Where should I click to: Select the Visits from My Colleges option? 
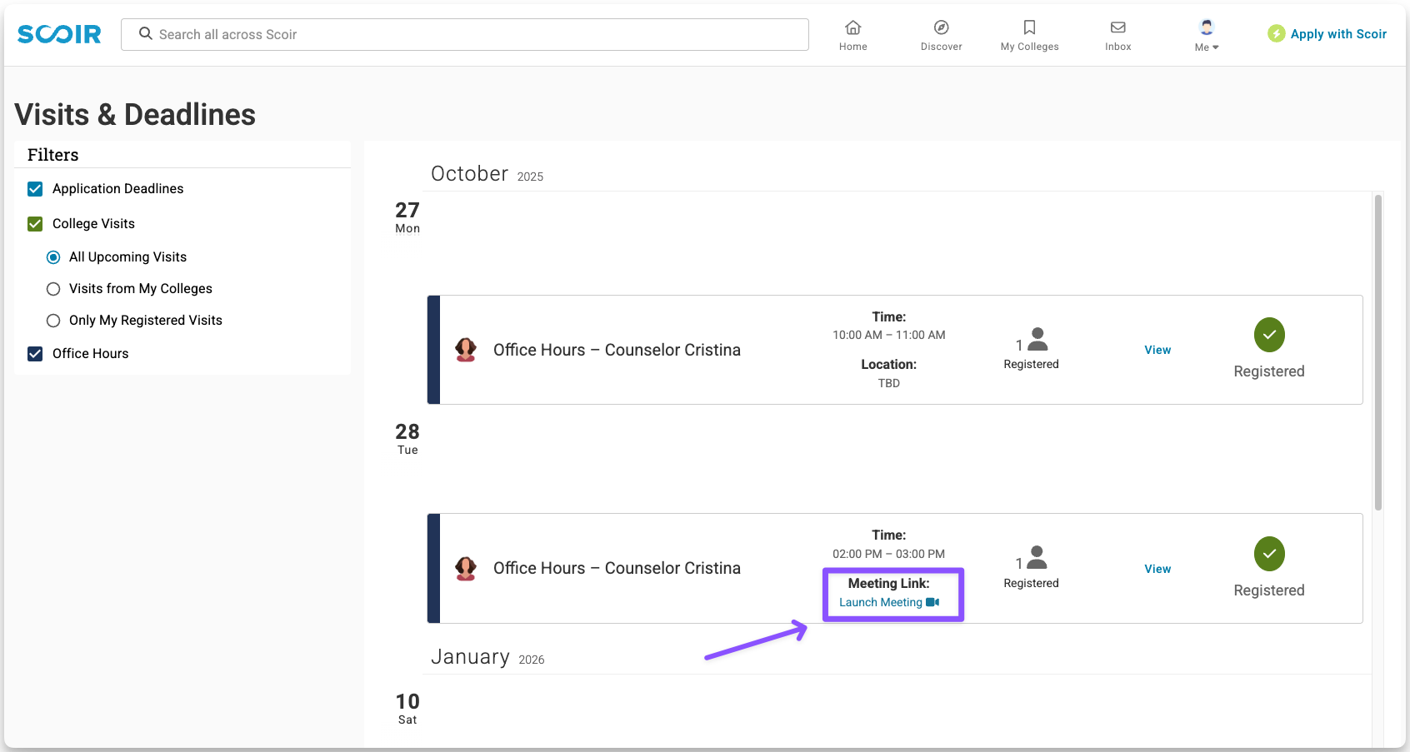point(53,289)
